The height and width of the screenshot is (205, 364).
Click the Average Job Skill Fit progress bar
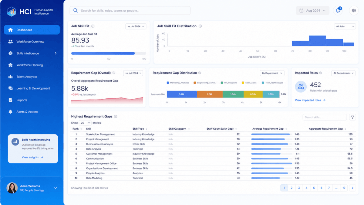click(109, 53)
